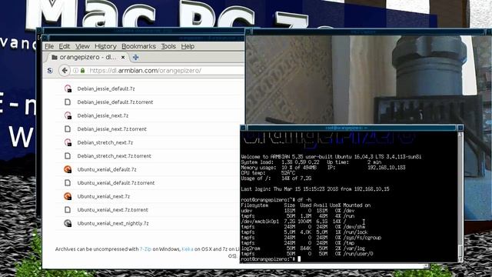This screenshot has width=492, height=277.
Task: Download Debian_jessie_next.7z
Action: tap(103, 115)
